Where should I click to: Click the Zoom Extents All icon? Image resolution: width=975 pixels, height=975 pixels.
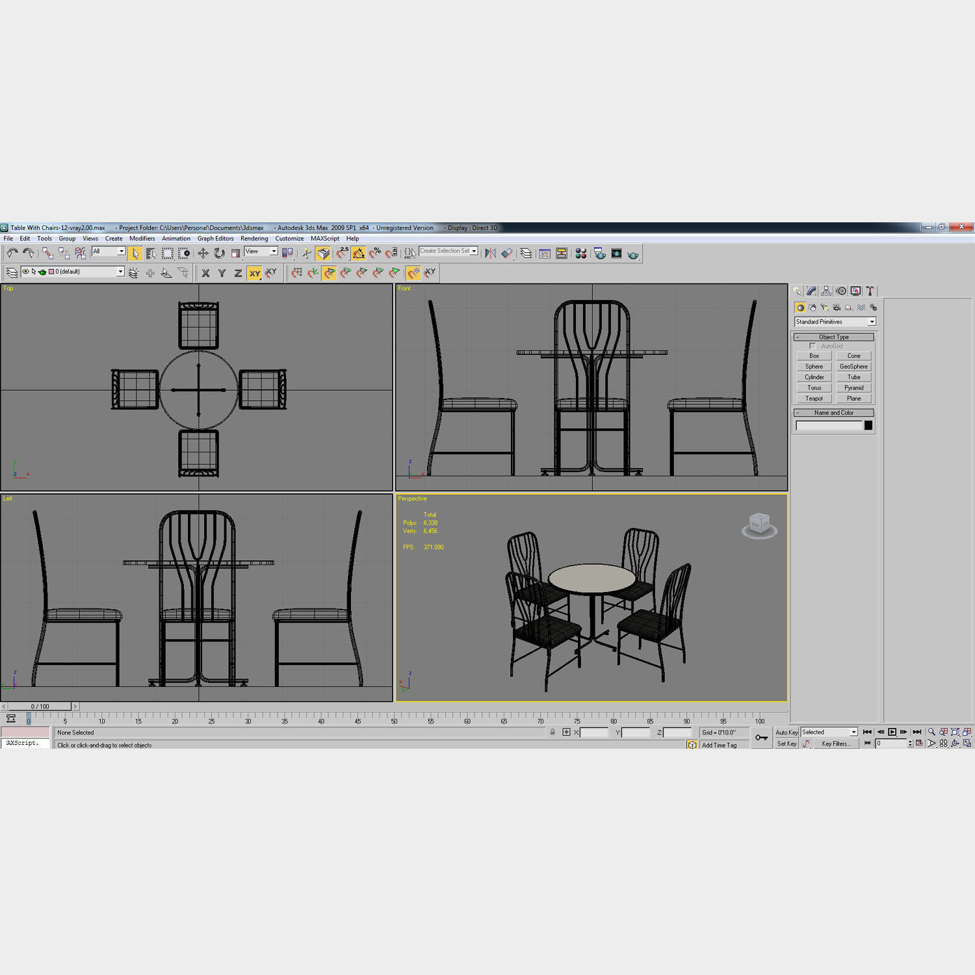[x=967, y=732]
